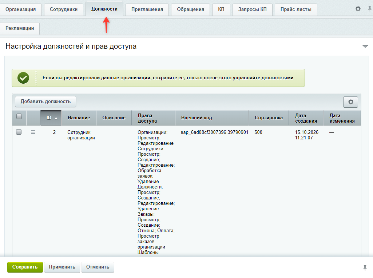Switch to the Организация tab
The height and width of the screenshot is (278, 373).
click(21, 9)
